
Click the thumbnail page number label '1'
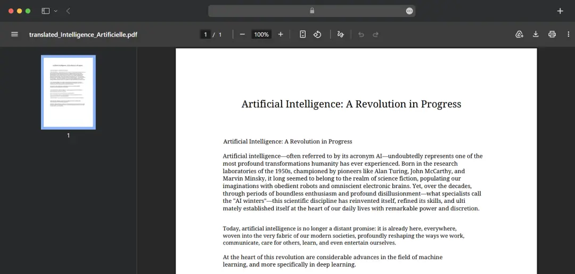68,135
